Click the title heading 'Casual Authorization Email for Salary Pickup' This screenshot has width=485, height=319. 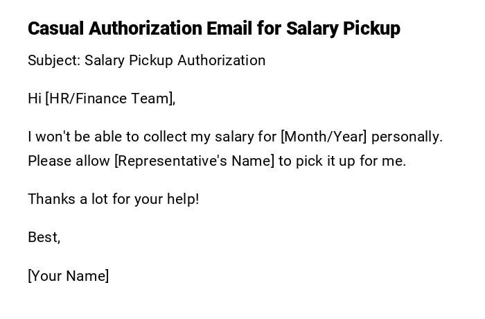click(x=213, y=28)
